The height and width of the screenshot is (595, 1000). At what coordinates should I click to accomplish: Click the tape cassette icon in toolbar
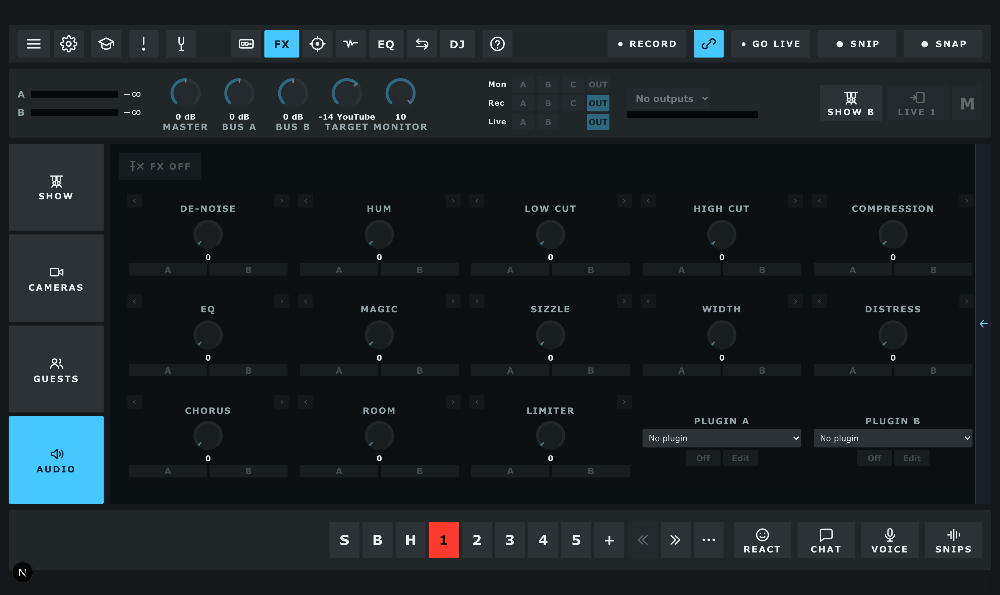click(x=246, y=44)
